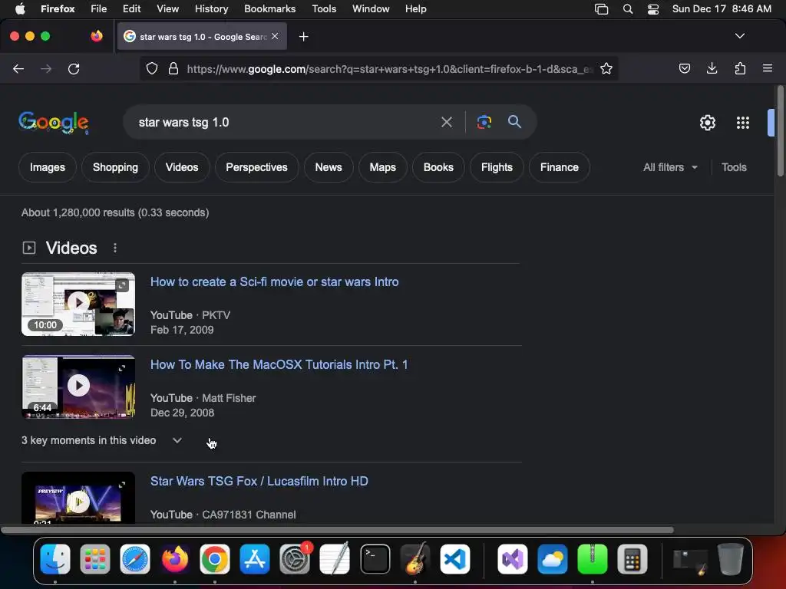Open the Firefox downloads panel
This screenshot has width=786, height=589.
pos(712,68)
